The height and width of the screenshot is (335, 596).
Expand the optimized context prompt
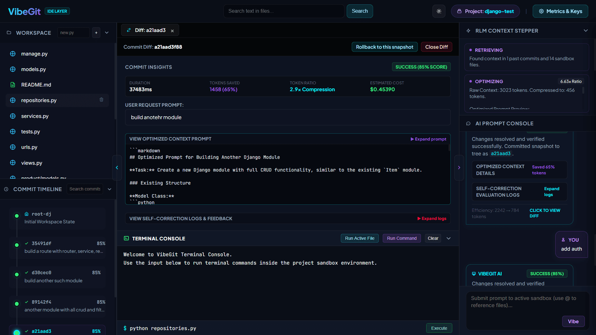click(428, 139)
